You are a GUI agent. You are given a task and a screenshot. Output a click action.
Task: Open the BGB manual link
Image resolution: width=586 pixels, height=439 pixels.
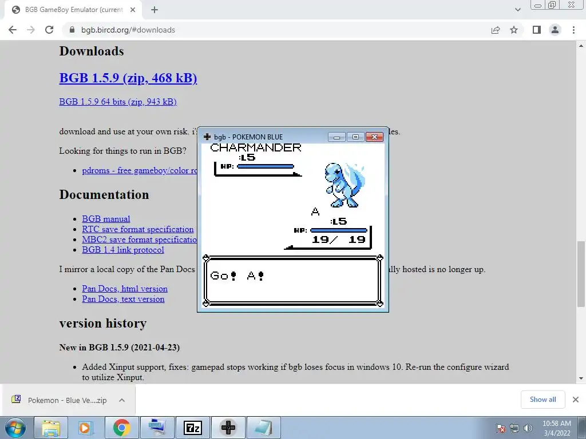coord(106,219)
